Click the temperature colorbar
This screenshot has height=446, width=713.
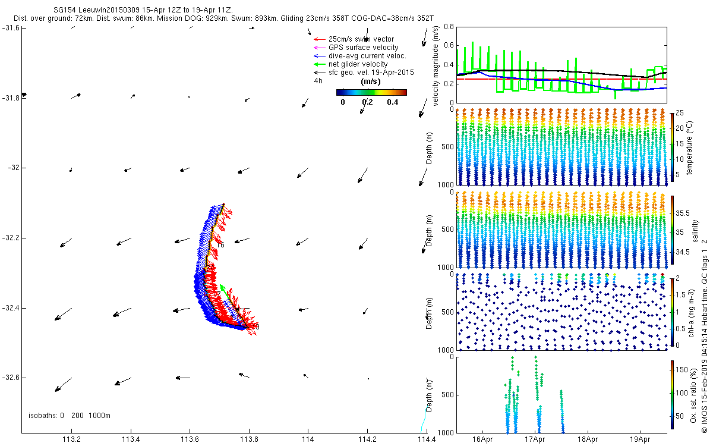(x=673, y=147)
